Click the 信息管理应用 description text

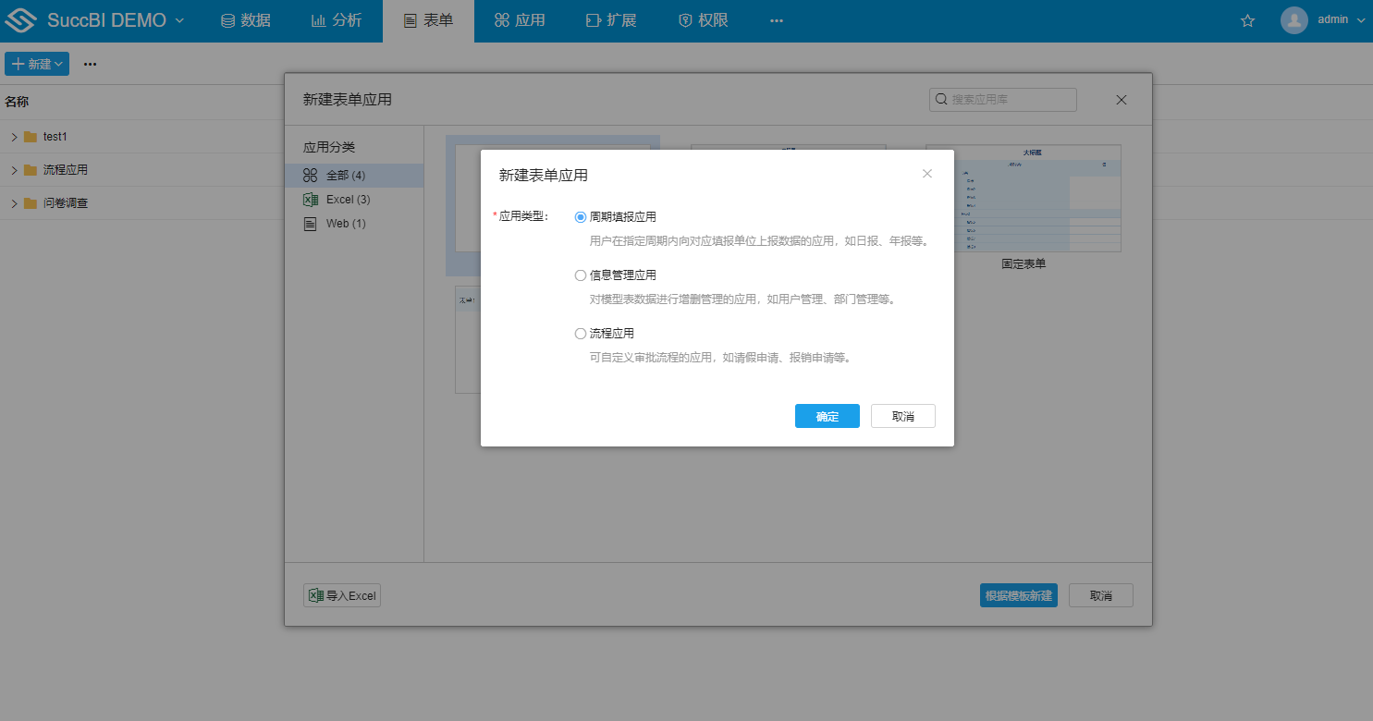[743, 299]
